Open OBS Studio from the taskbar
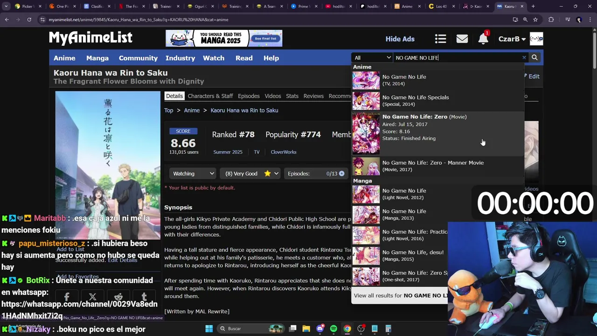 (x=361, y=329)
